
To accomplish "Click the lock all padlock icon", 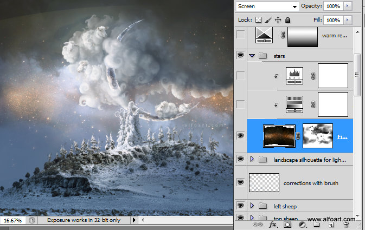I will click(287, 20).
